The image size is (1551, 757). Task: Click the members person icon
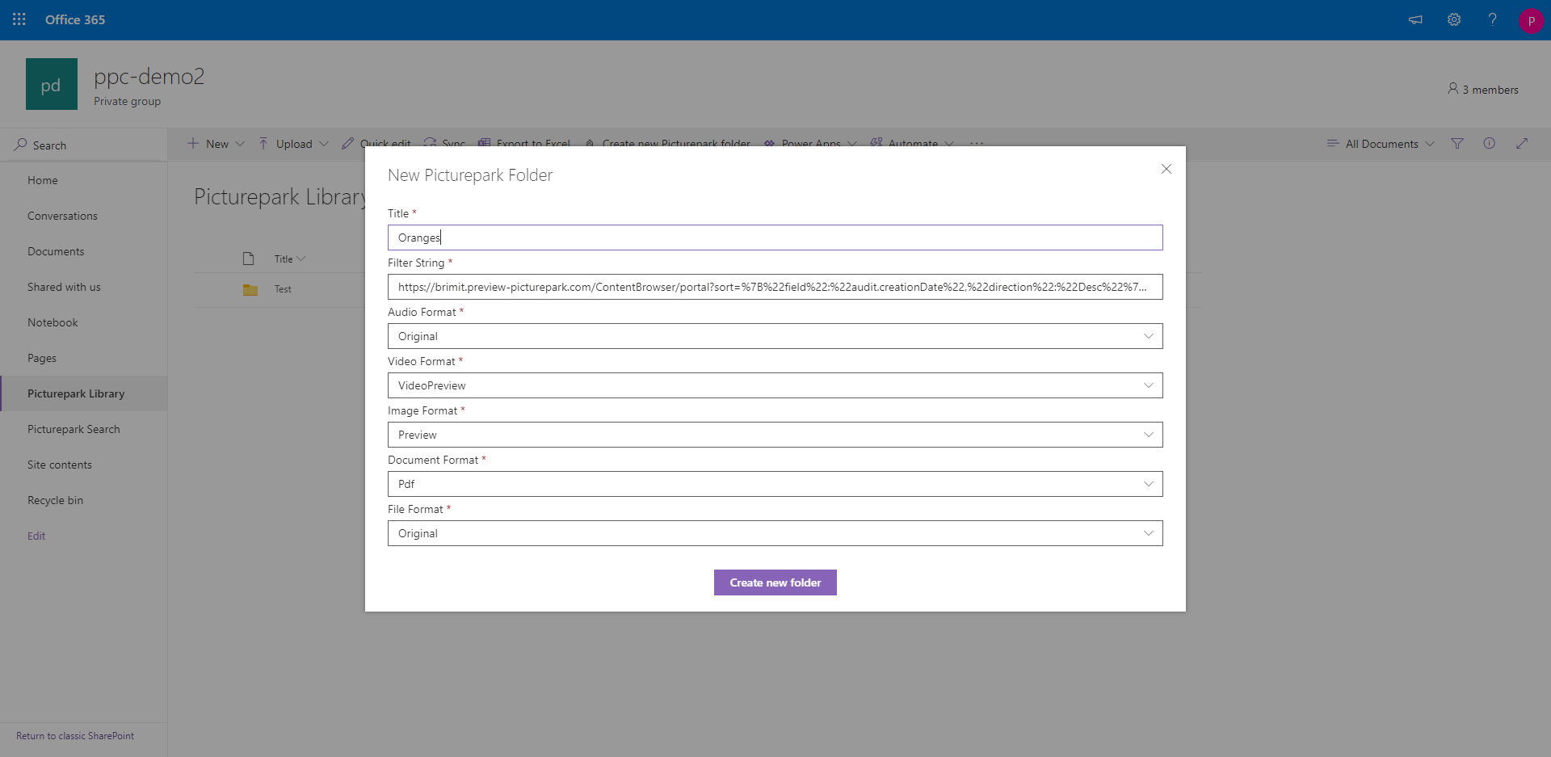pos(1452,89)
